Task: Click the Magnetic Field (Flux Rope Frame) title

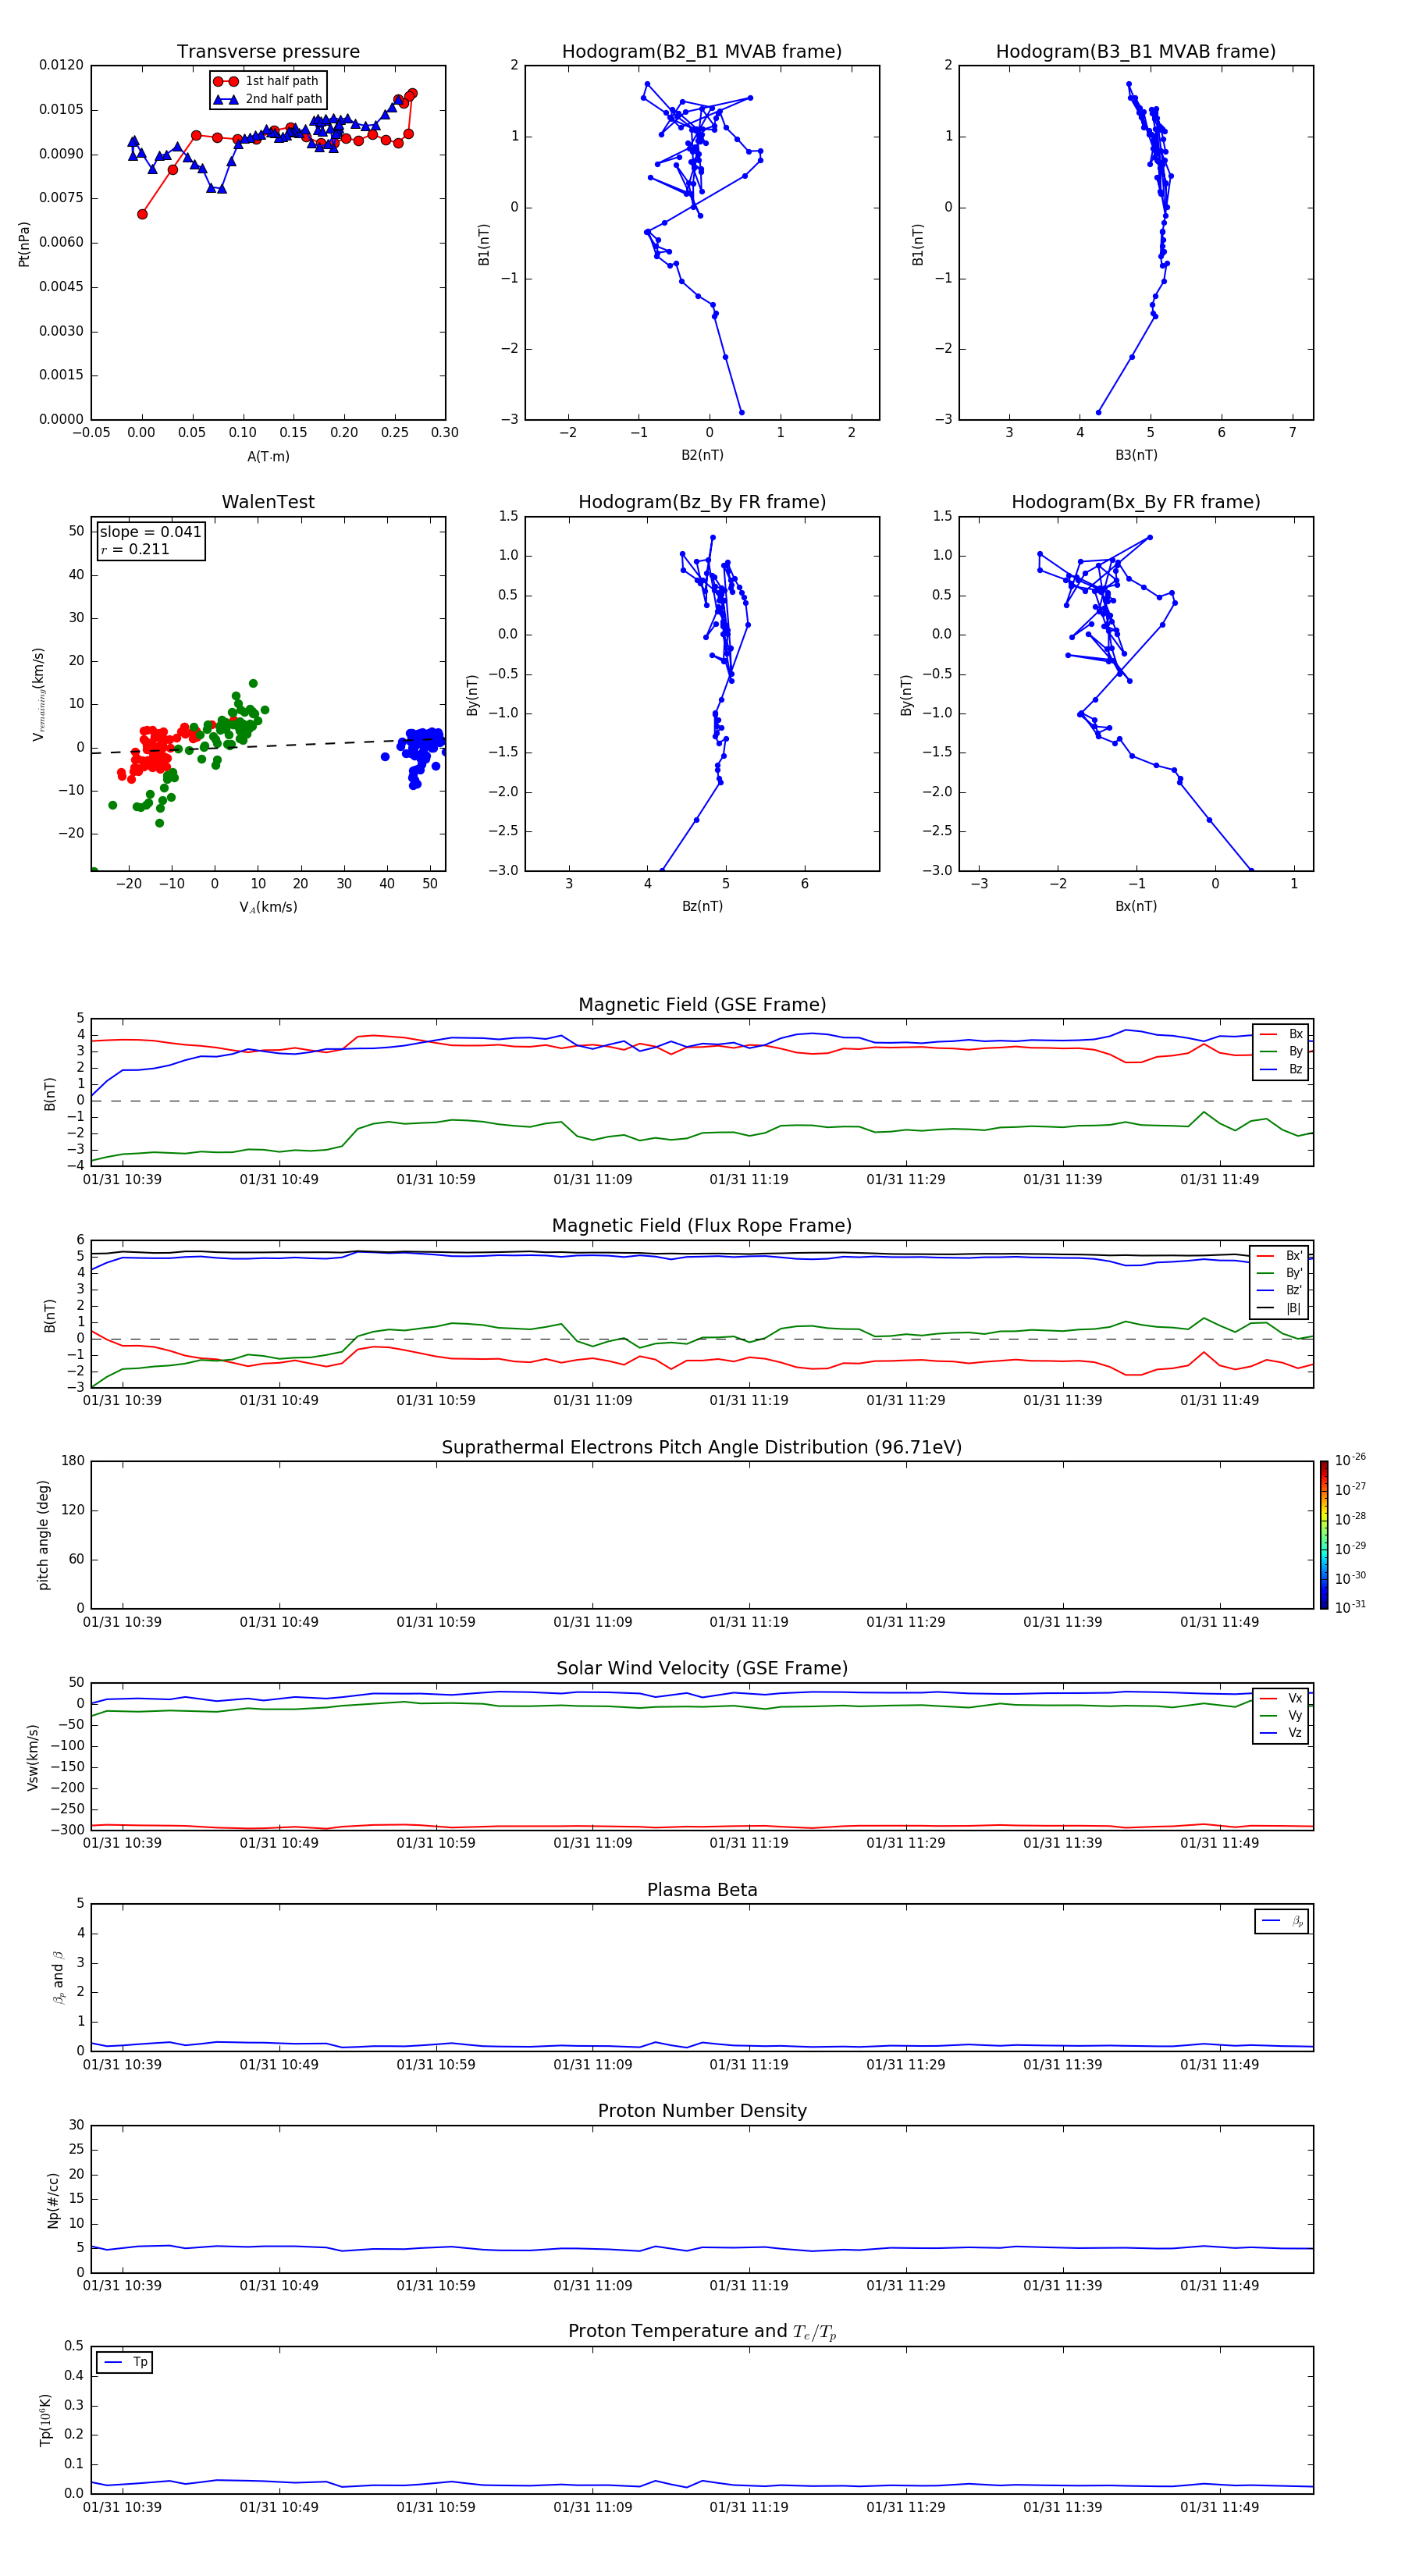Action: 702,1226
